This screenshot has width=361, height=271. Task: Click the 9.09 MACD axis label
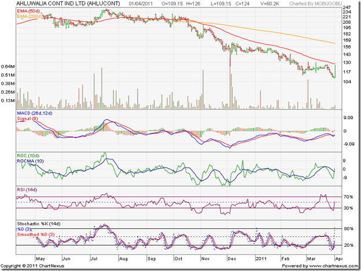pos(348,118)
